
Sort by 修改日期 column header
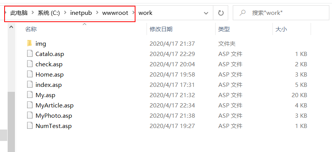[161, 29]
